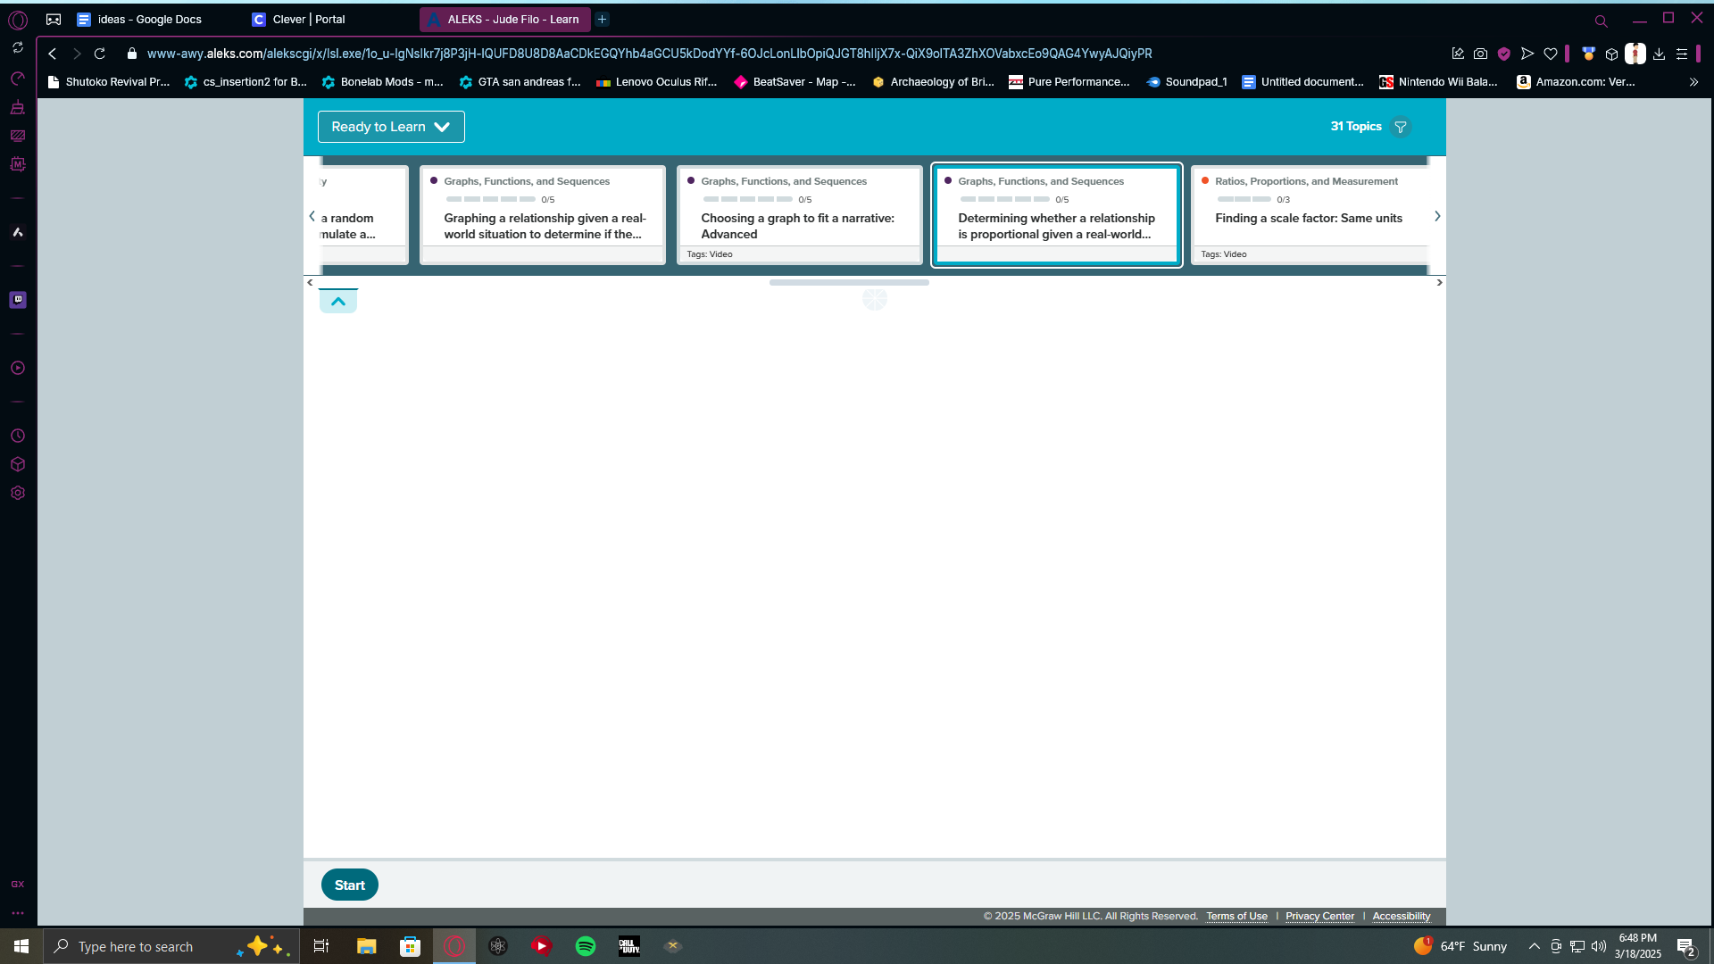Click the heart bookmark icon in address bar
This screenshot has width=1714, height=964.
click(1551, 54)
